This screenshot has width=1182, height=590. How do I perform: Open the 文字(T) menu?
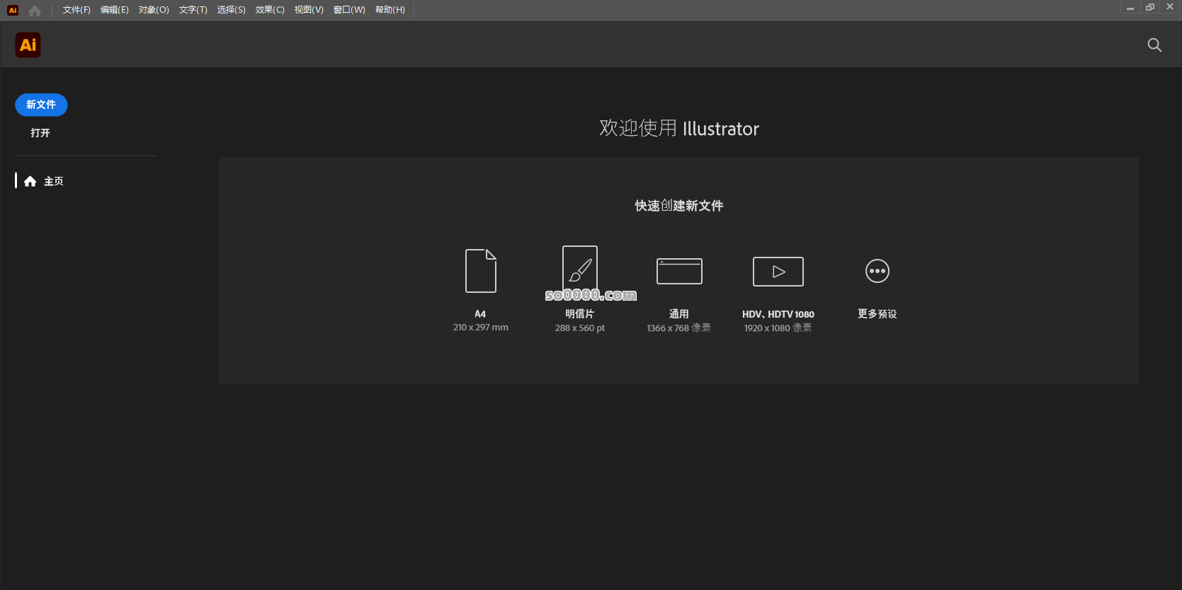pos(193,10)
